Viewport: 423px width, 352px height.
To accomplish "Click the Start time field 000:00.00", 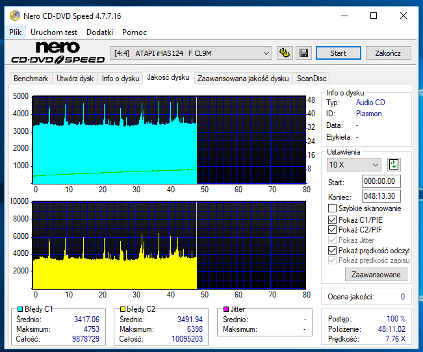I will (x=381, y=181).
